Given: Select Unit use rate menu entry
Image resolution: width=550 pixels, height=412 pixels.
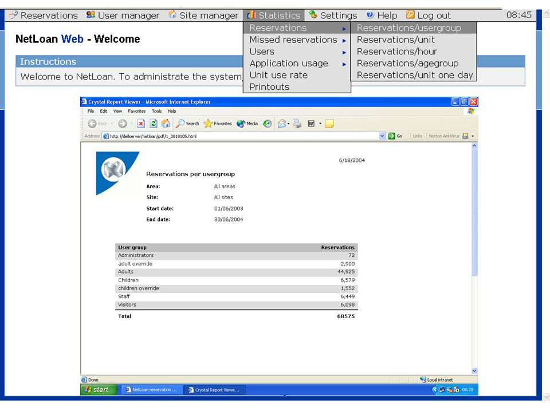Looking at the screenshot, I should tap(297, 76).
